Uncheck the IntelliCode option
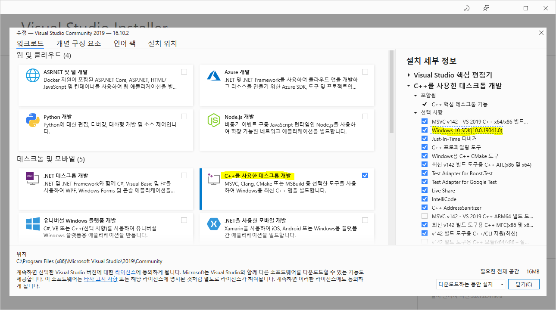Image resolution: width=556 pixels, height=310 pixels. click(x=425, y=199)
